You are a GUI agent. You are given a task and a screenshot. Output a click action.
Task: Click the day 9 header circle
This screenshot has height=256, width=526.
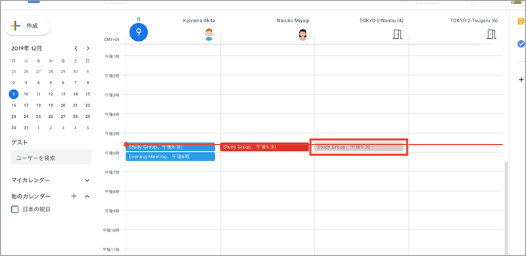(x=139, y=32)
